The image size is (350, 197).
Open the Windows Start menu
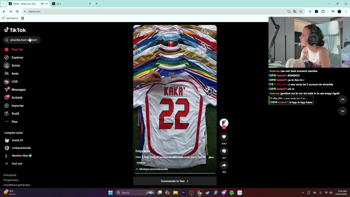pos(110,193)
